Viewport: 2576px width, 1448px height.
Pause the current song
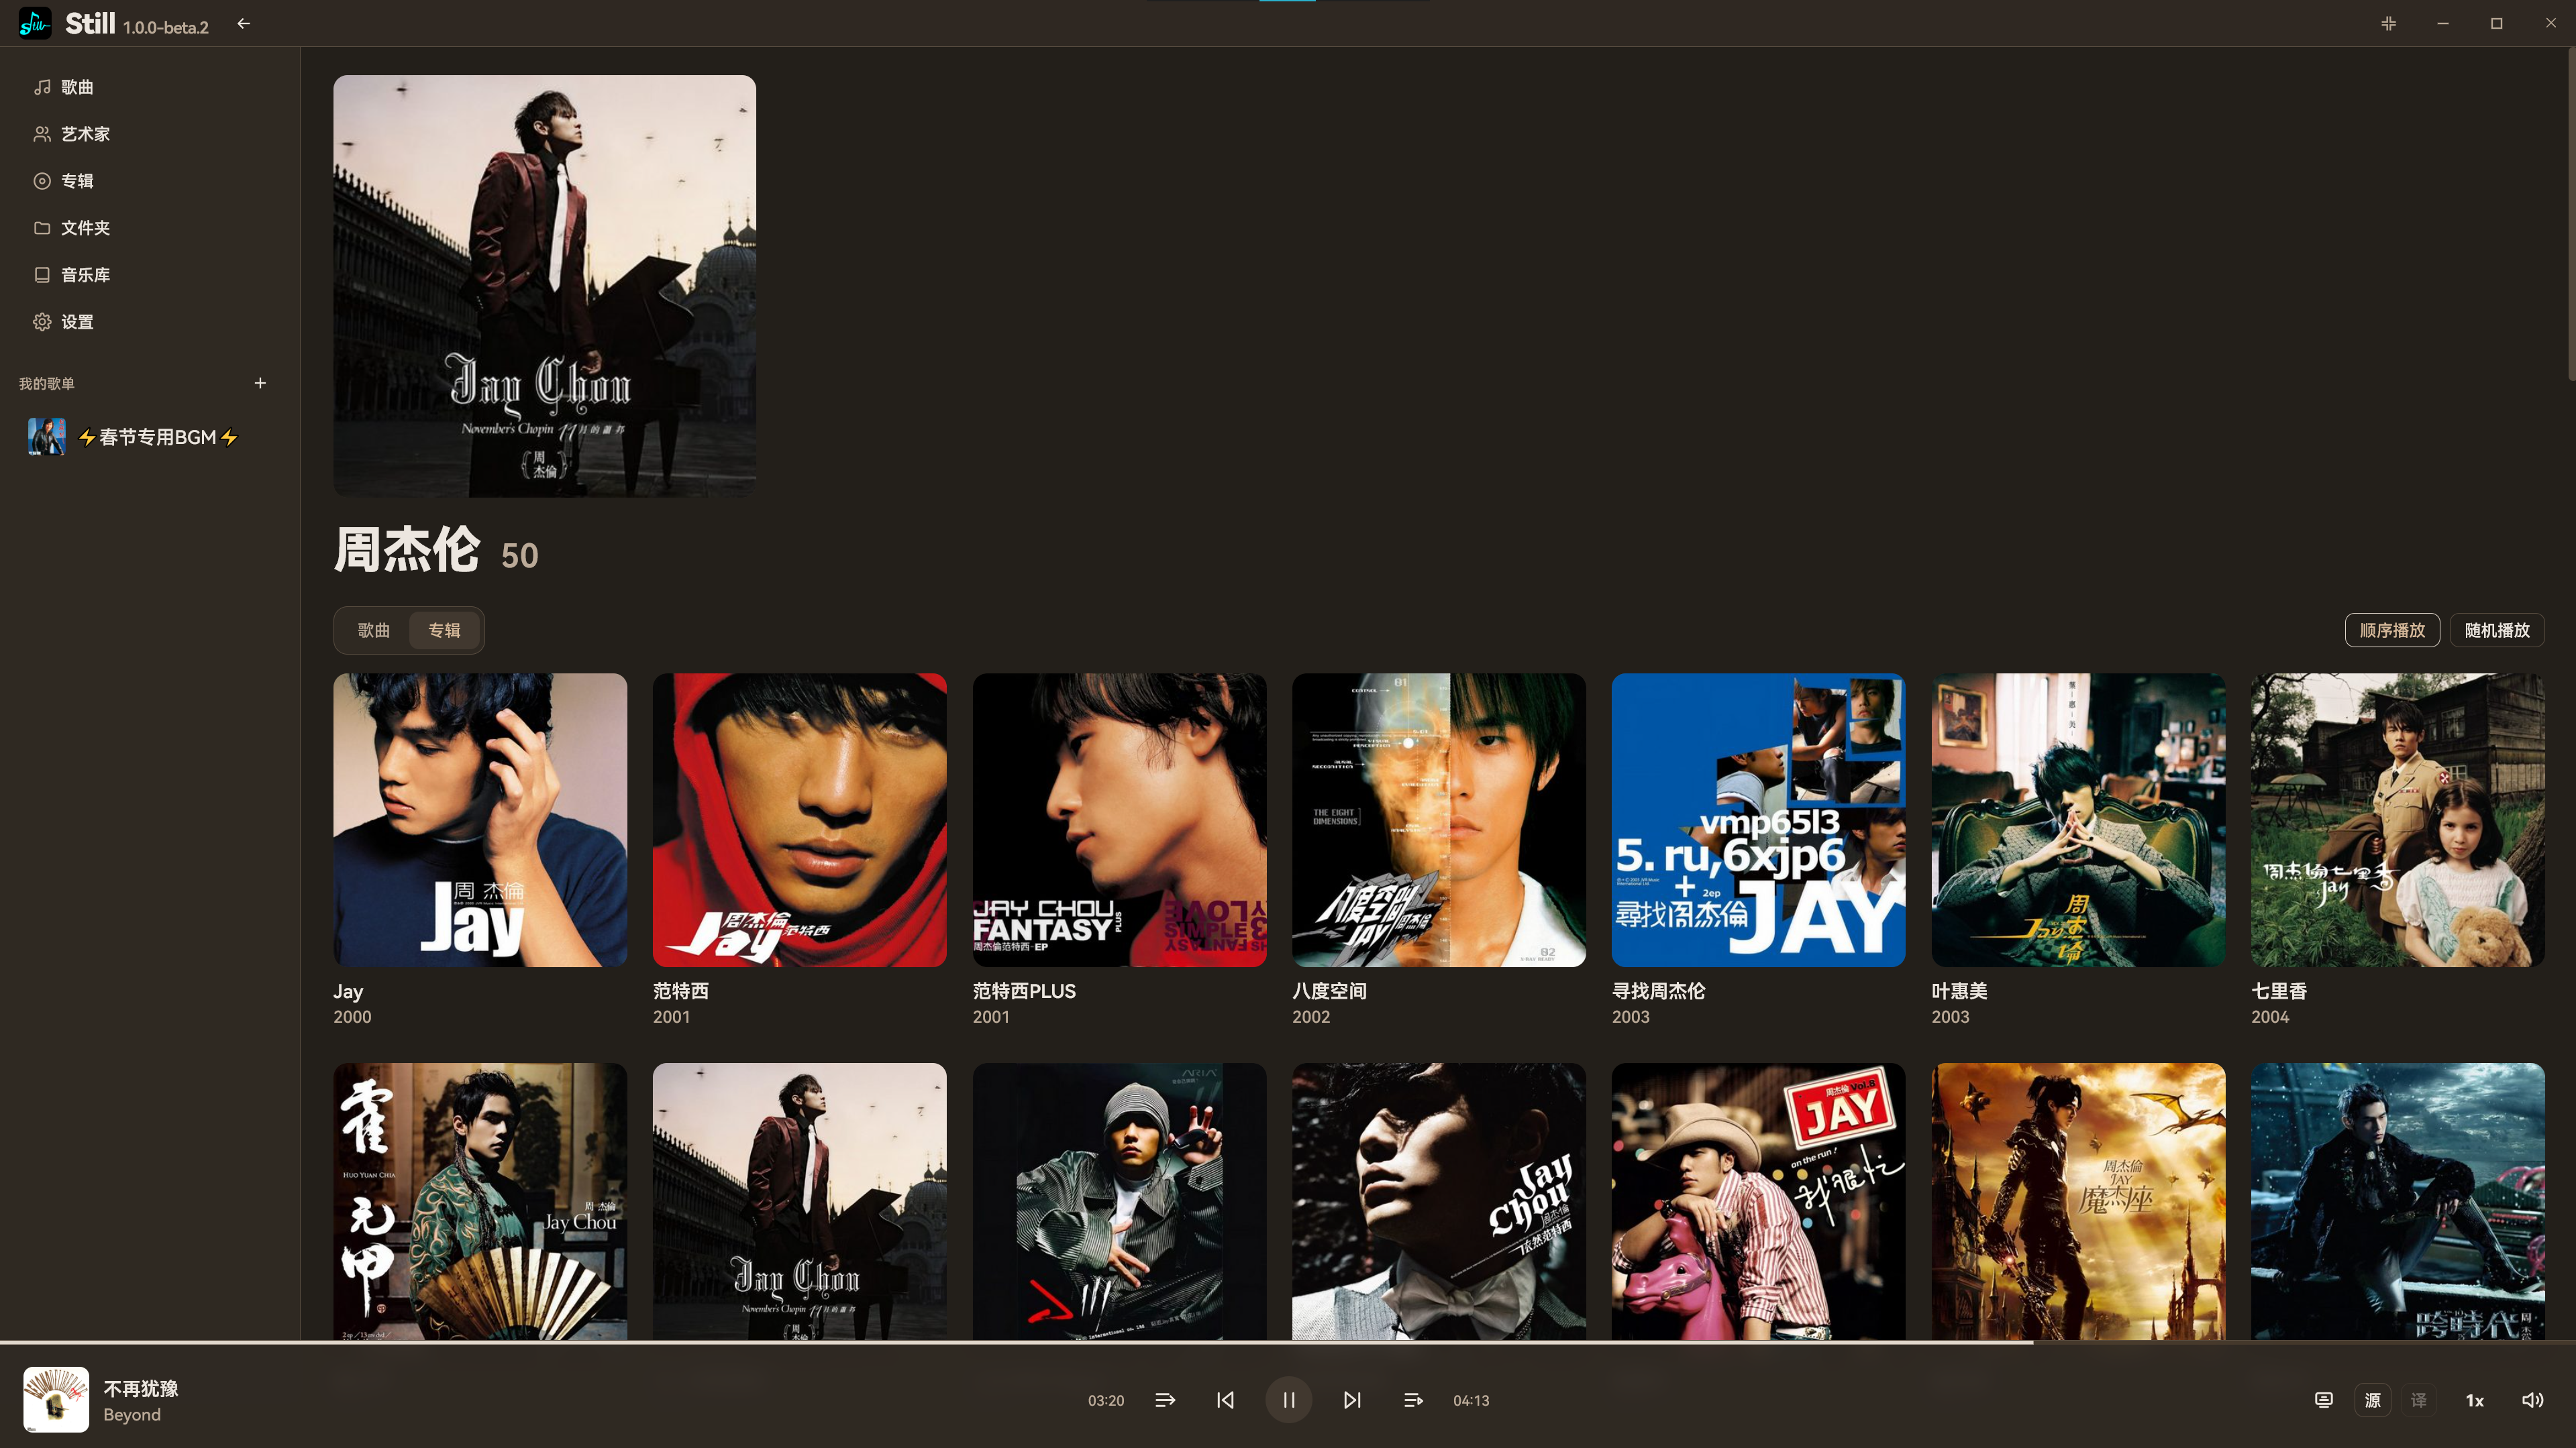tap(1288, 1400)
